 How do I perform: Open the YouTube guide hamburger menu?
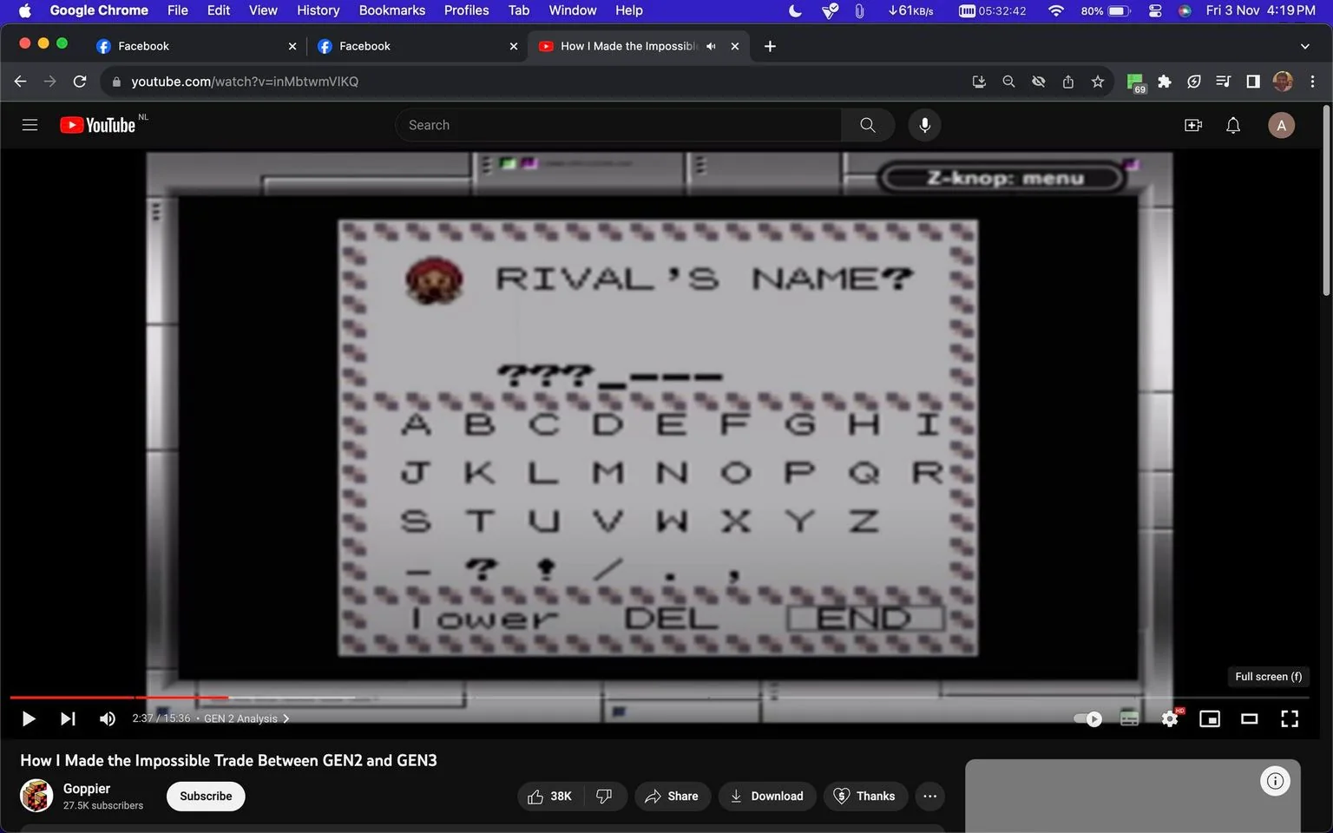tap(30, 125)
